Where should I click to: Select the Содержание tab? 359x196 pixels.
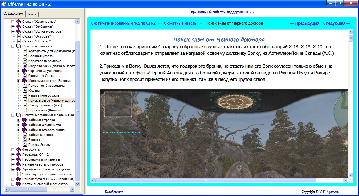pyautogui.click(x=13, y=14)
